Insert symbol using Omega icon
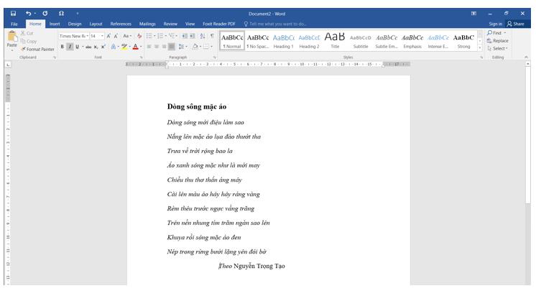536x291 pixels. (61, 14)
